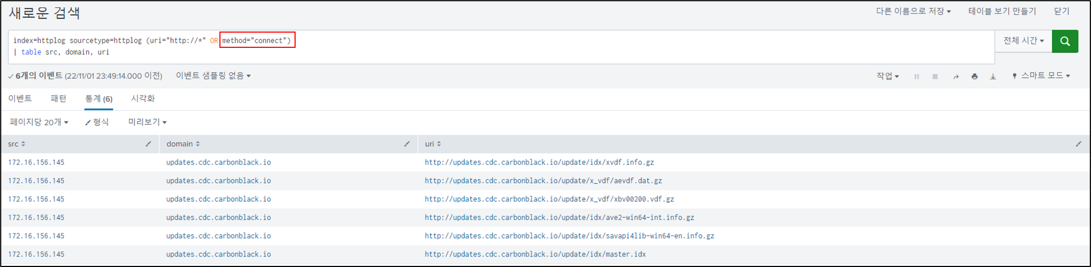Open the 전체 시간 time range picker

(x=1023, y=41)
